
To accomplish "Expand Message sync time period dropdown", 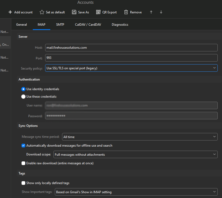I will 139,137.
